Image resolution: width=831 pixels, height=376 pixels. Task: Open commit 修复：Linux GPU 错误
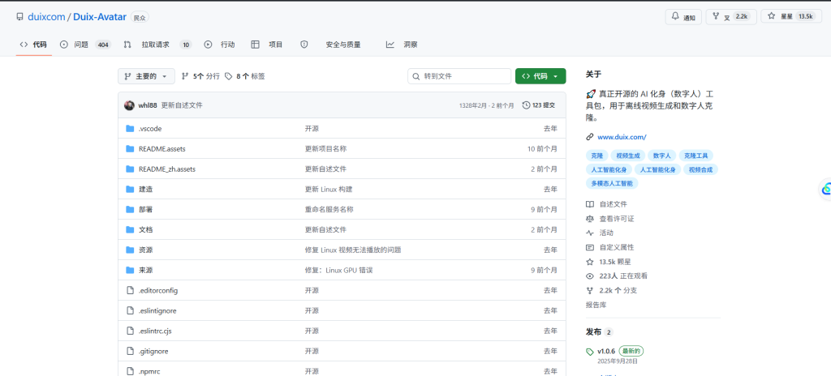coord(339,270)
